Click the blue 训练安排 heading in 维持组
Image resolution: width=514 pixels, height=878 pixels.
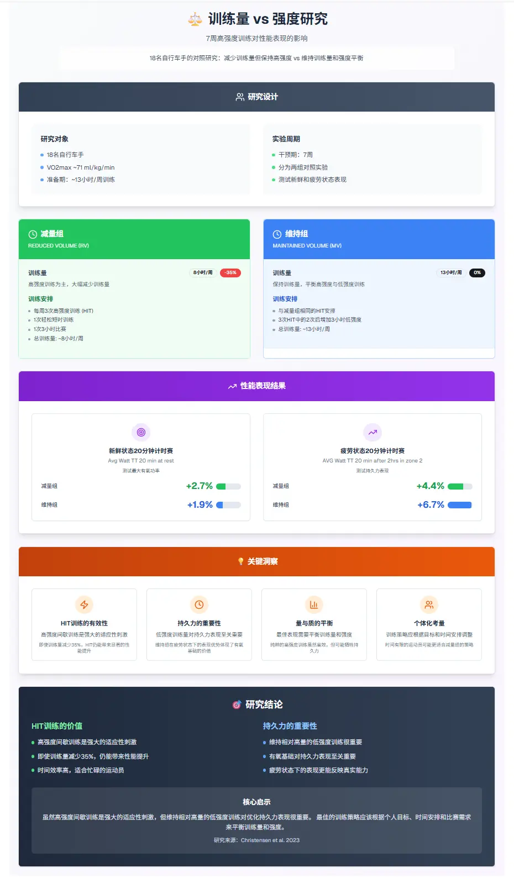coord(285,299)
